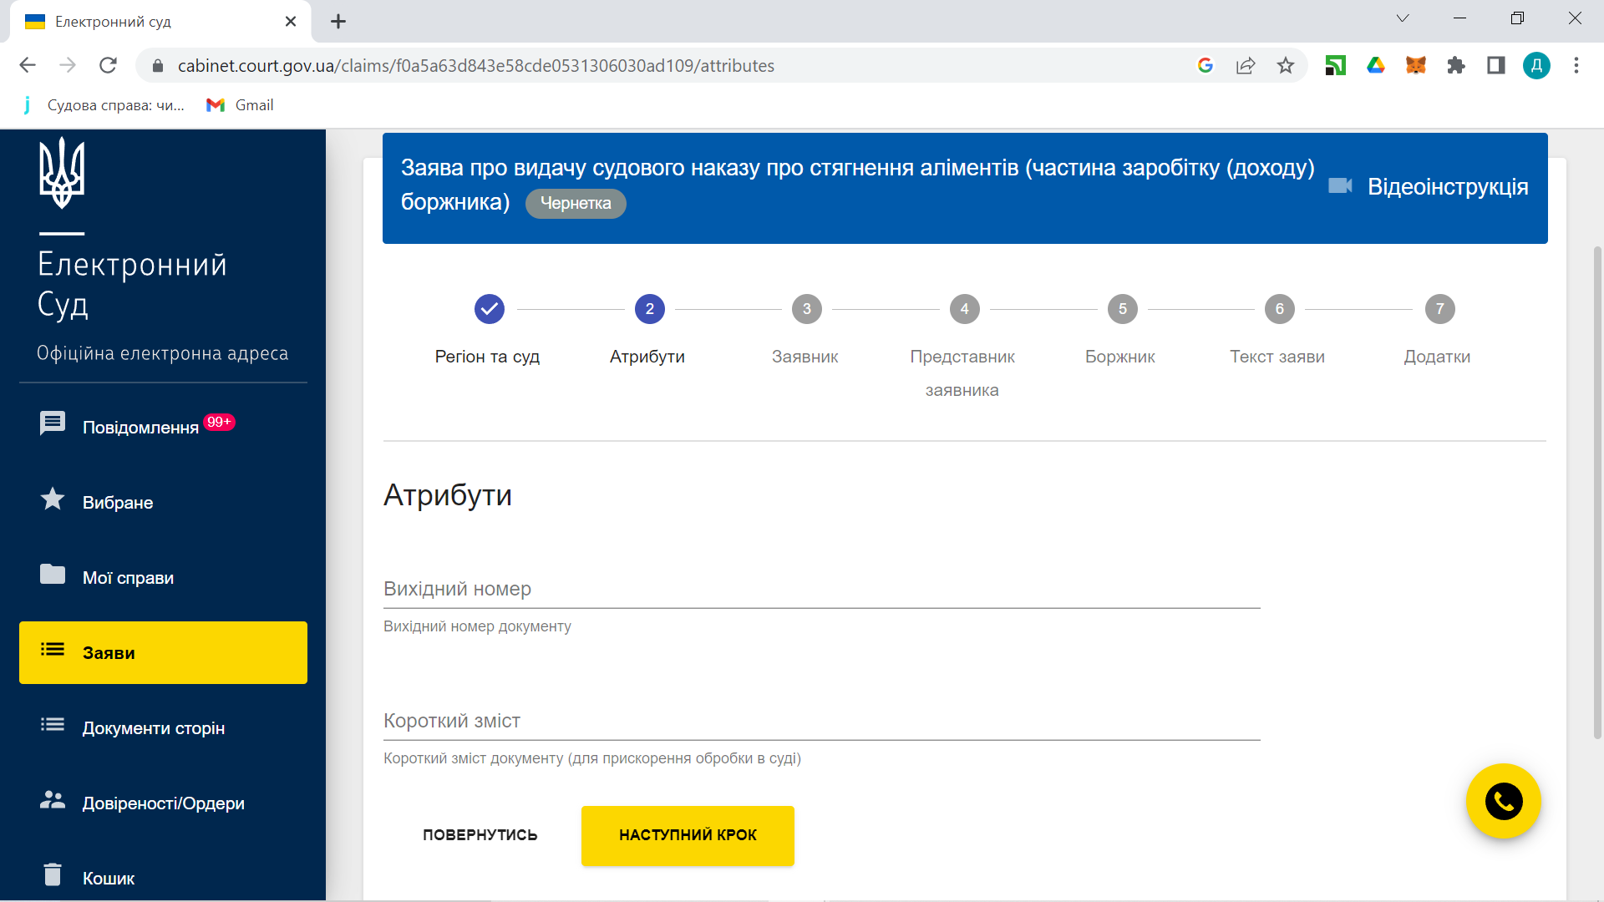Image resolution: width=1604 pixels, height=902 pixels.
Task: Open Довіреності/Ордери sidebar item
Action: [x=163, y=803]
